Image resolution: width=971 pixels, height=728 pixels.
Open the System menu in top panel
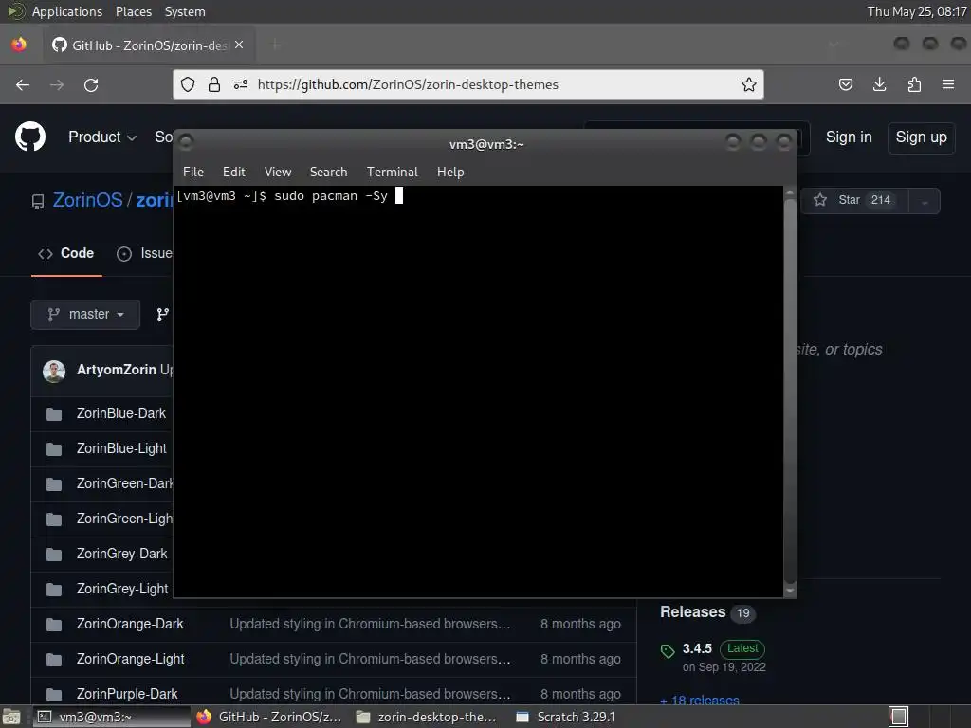pos(185,11)
